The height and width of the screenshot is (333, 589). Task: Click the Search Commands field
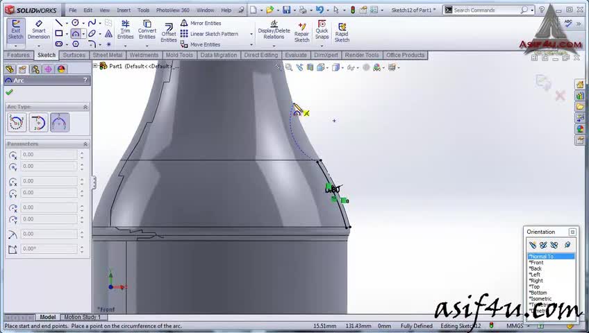pos(486,10)
